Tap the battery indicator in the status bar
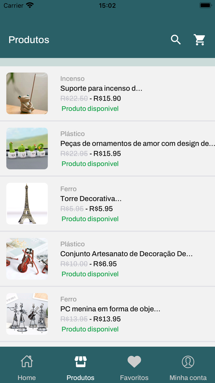The height and width of the screenshot is (383, 215). point(204,5)
